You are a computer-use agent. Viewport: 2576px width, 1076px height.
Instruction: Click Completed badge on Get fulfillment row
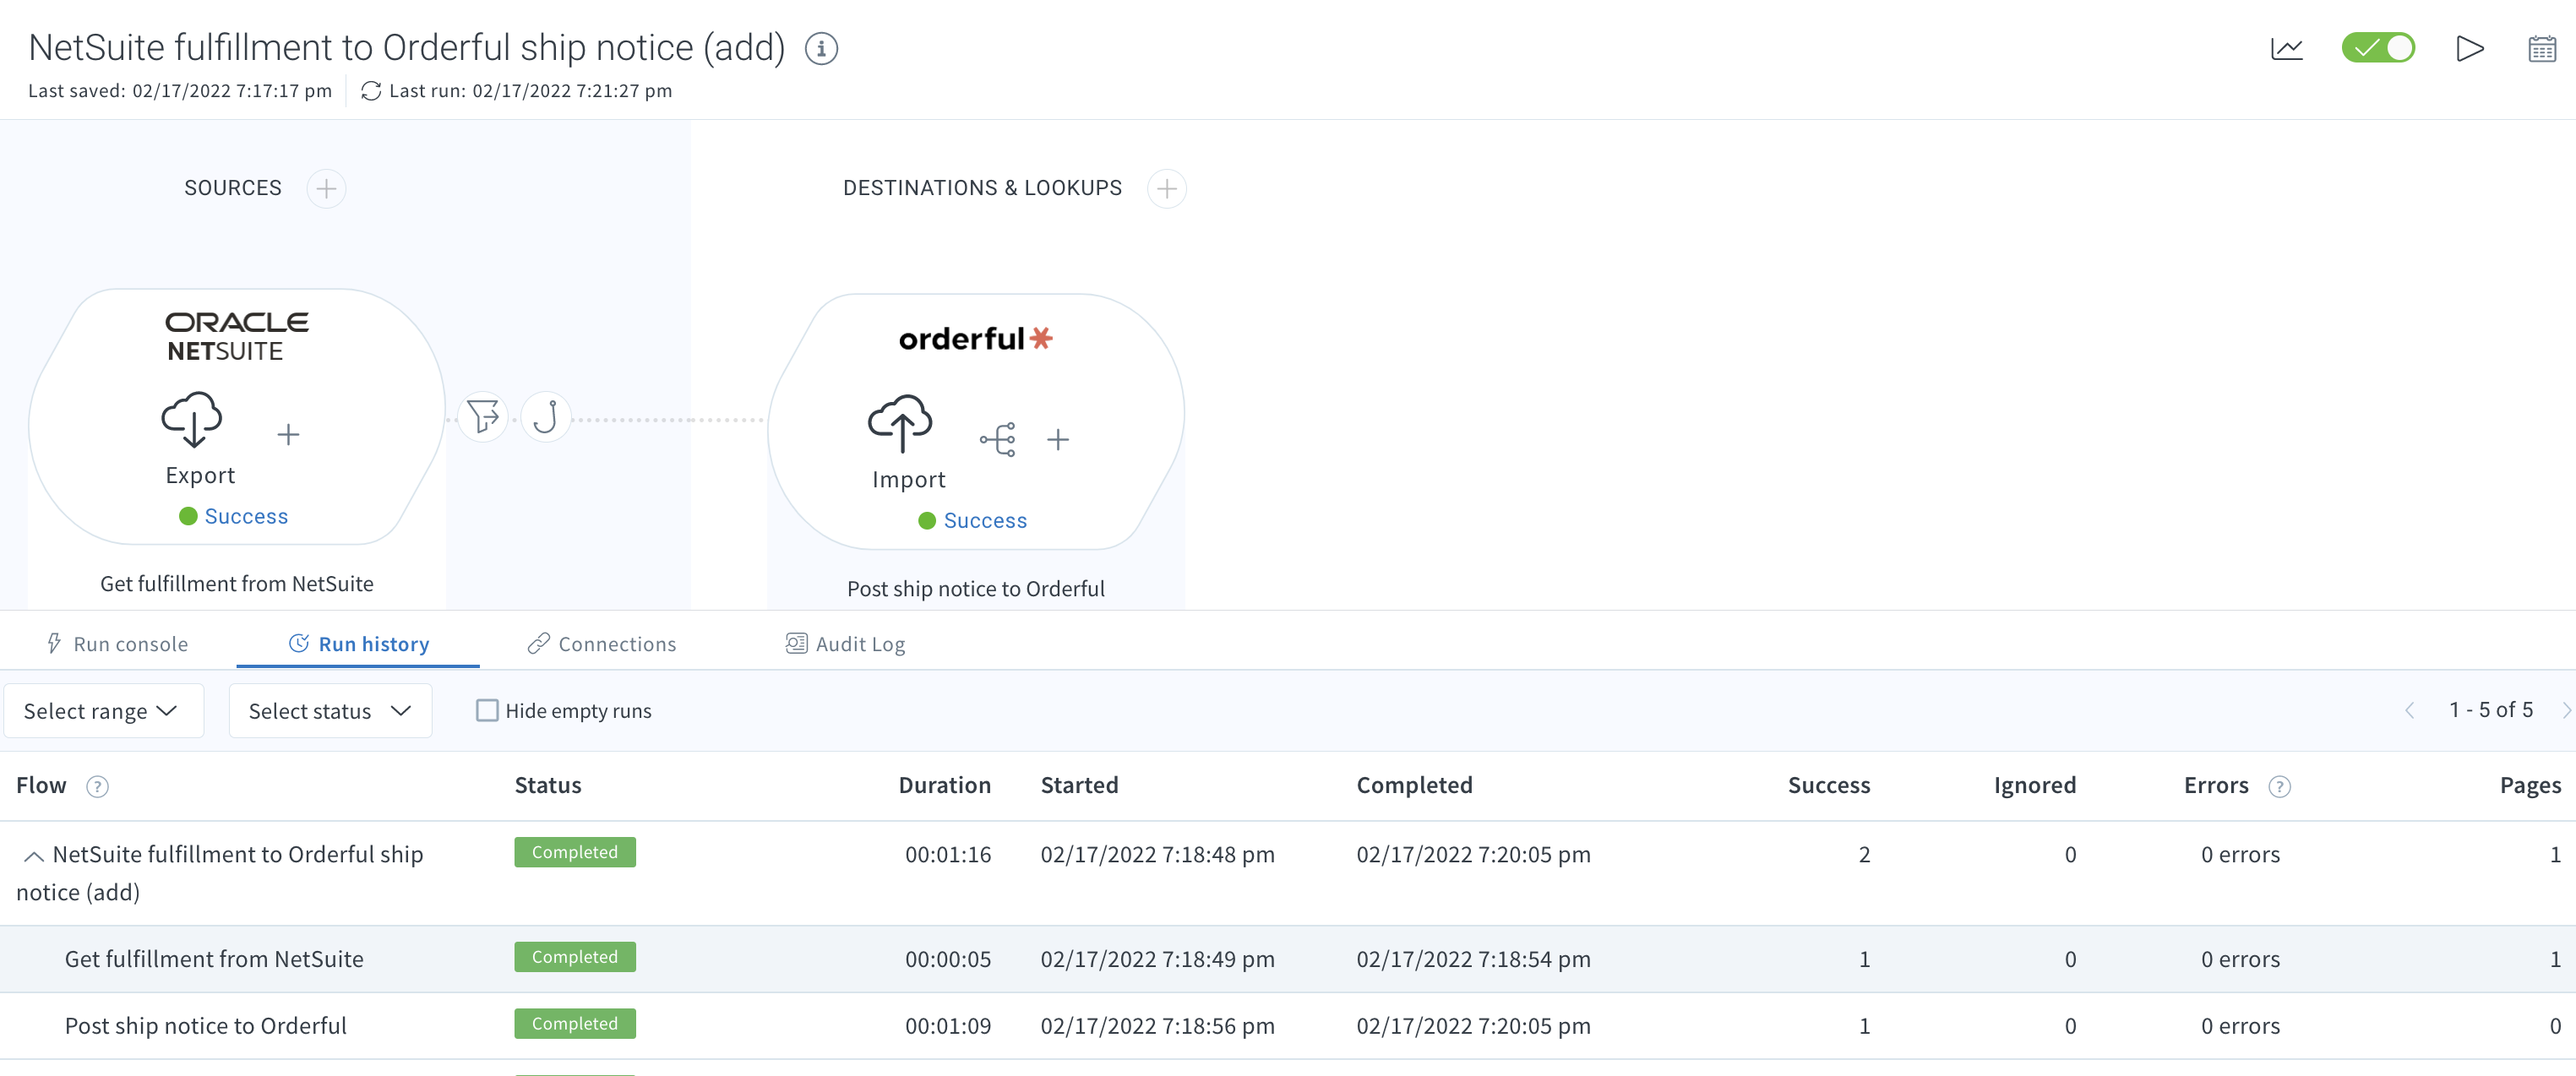click(575, 957)
